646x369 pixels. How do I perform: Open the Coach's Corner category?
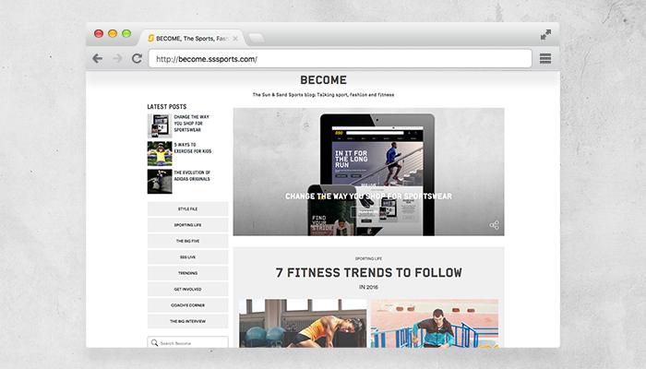point(188,305)
